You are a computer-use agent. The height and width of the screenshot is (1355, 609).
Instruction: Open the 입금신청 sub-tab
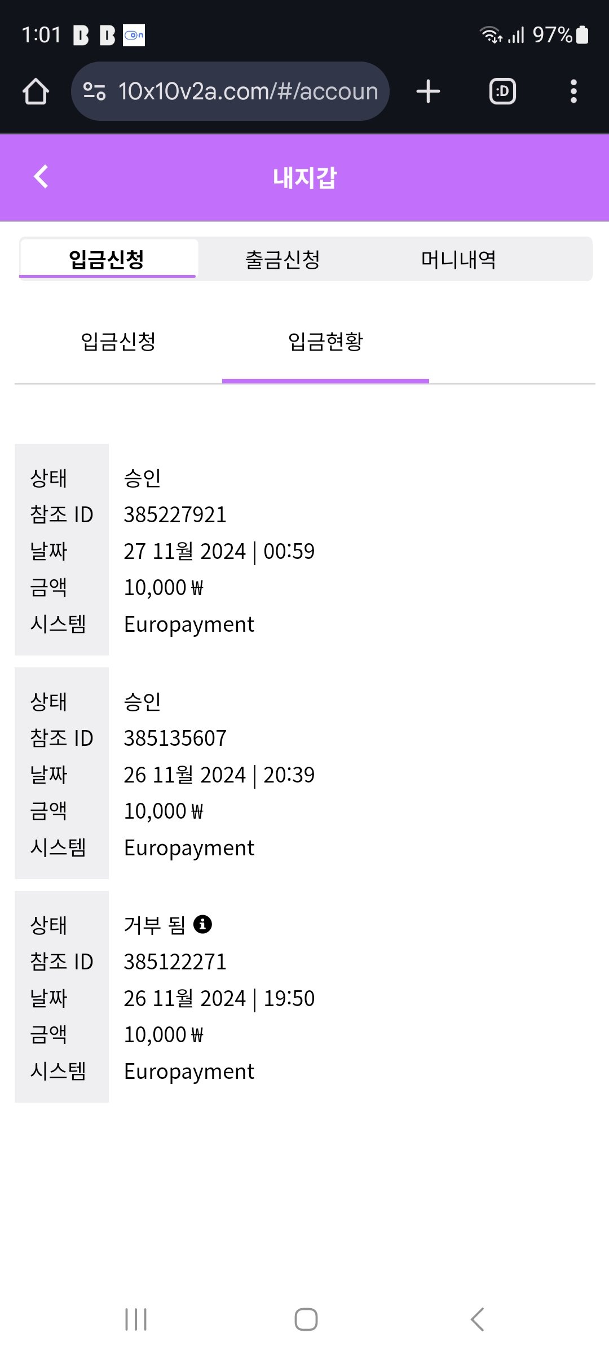point(118,342)
